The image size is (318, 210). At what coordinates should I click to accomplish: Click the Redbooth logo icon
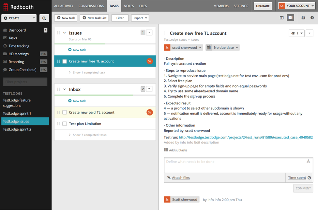coord(6,7)
